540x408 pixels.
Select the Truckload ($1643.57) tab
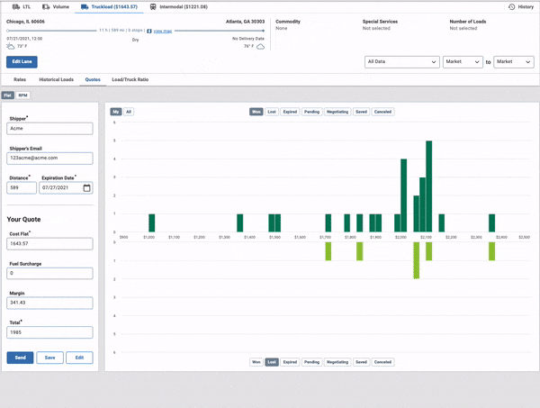109,7
